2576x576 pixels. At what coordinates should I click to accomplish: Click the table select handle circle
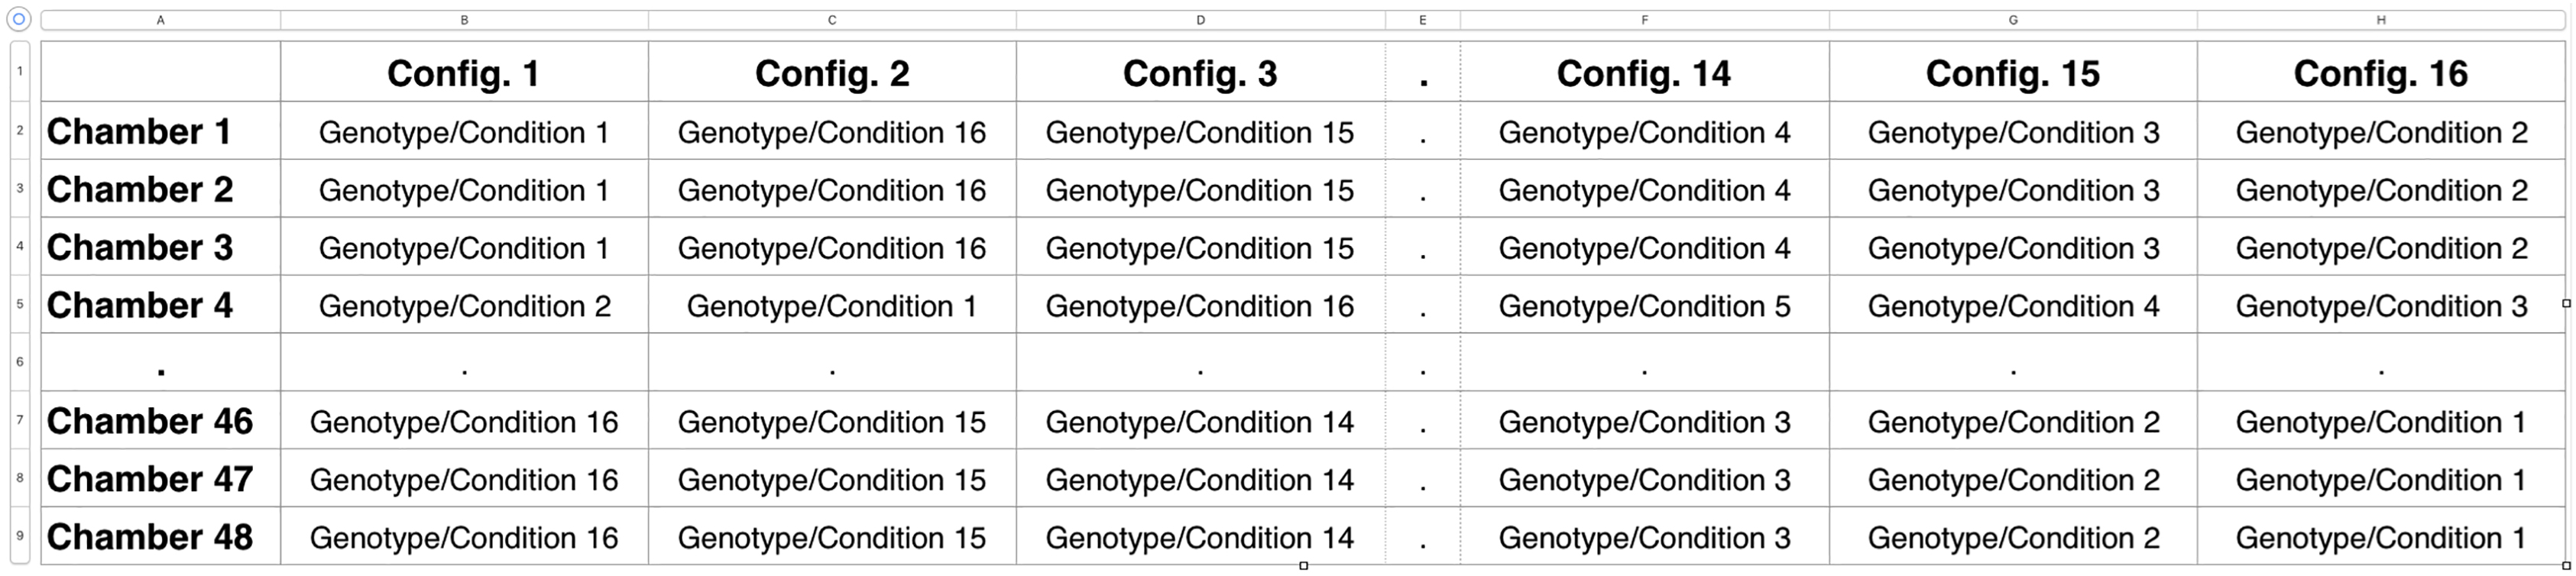point(19,19)
